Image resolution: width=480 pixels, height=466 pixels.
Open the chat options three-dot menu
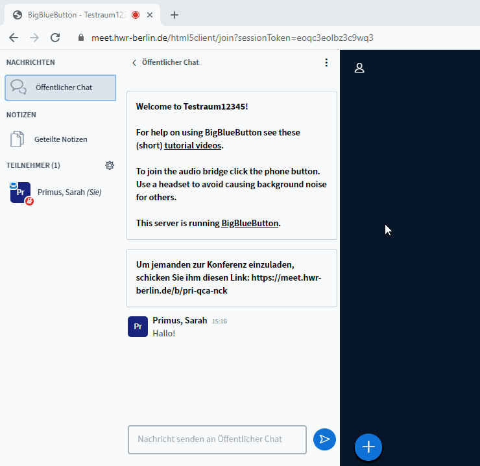point(326,63)
